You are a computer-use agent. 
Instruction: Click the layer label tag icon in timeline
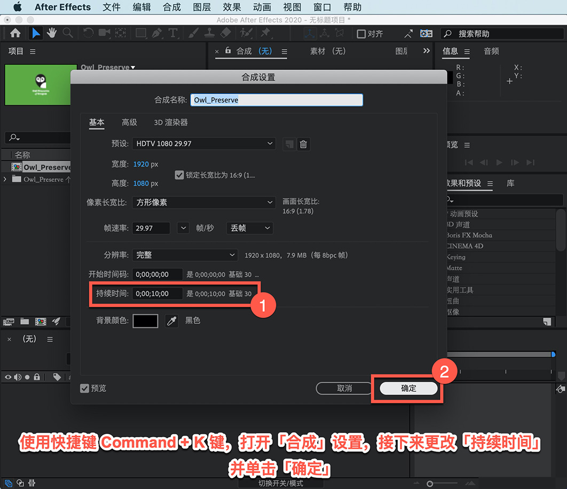pyautogui.click(x=57, y=377)
